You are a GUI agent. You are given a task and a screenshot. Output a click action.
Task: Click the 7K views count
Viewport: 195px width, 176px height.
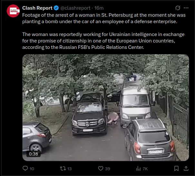pos(145,169)
